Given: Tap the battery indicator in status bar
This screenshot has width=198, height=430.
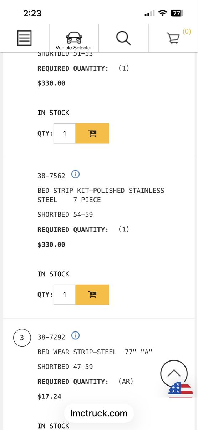Looking at the screenshot, I should click(x=177, y=14).
